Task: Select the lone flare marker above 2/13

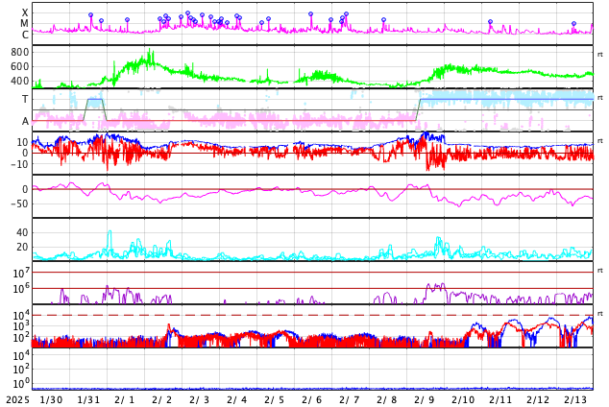Action: [x=574, y=24]
